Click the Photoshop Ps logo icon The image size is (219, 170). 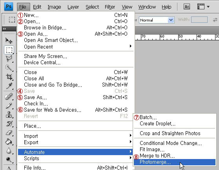click(9, 7)
